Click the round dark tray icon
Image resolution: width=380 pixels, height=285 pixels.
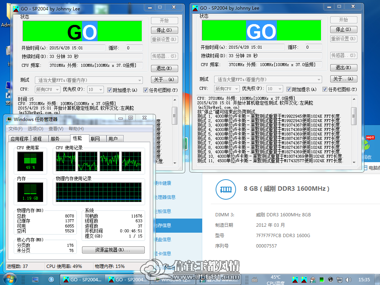(331, 280)
